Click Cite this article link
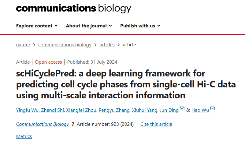The image size is (245, 141). pyautogui.click(x=156, y=124)
